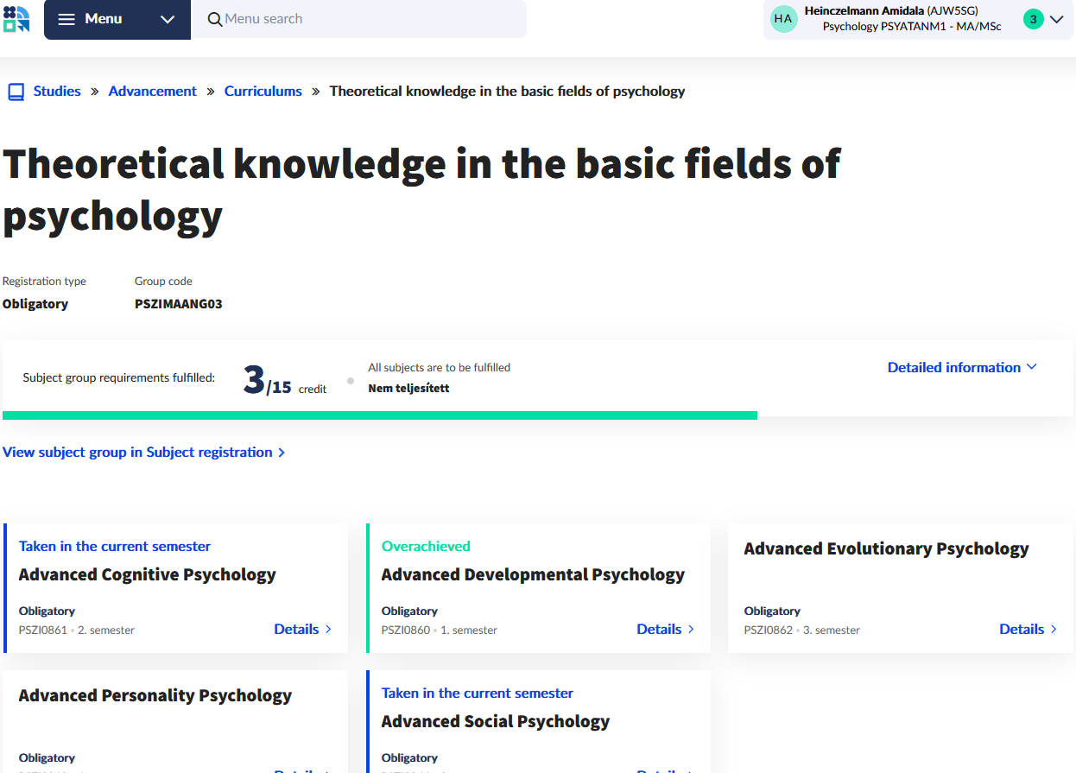Open Details for Advanced Cognitive Psychology
The image size is (1076, 773).
coord(302,629)
